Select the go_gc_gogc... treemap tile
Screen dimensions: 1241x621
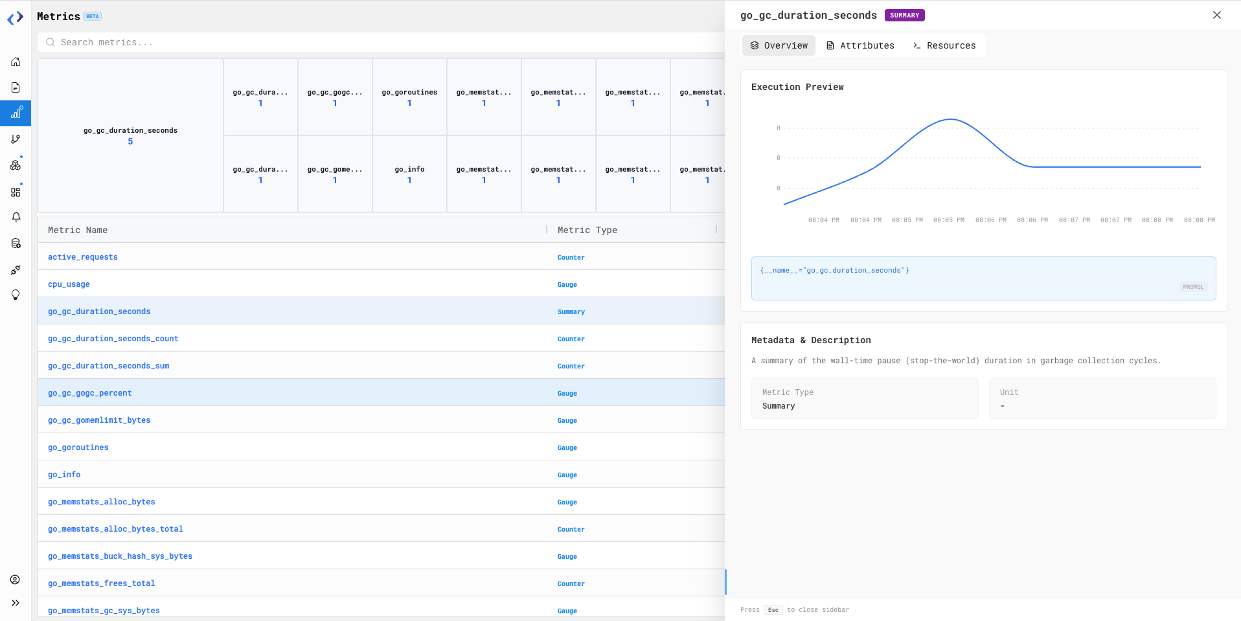335,97
